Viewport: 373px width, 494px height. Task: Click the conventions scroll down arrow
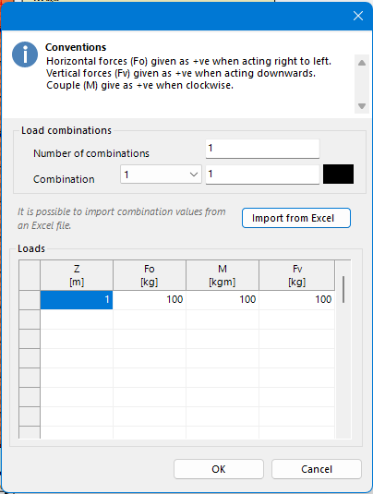coord(362,106)
